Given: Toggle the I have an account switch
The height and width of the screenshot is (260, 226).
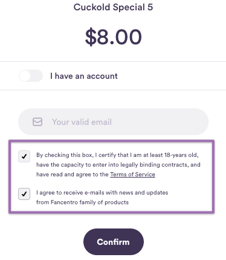Looking at the screenshot, I should click(x=31, y=76).
